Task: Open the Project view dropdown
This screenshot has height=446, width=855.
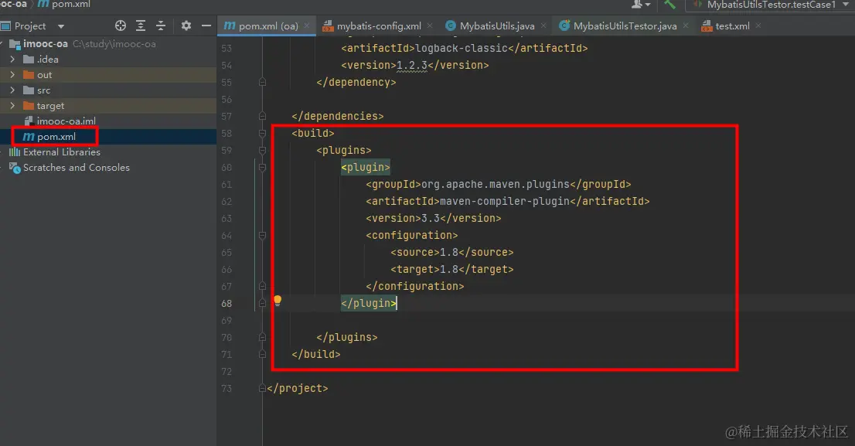Action: pyautogui.click(x=60, y=26)
